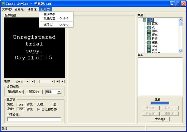187x132 pixels.
Task: Click the zoom scroll left arrow
Action: click(x=33, y=82)
